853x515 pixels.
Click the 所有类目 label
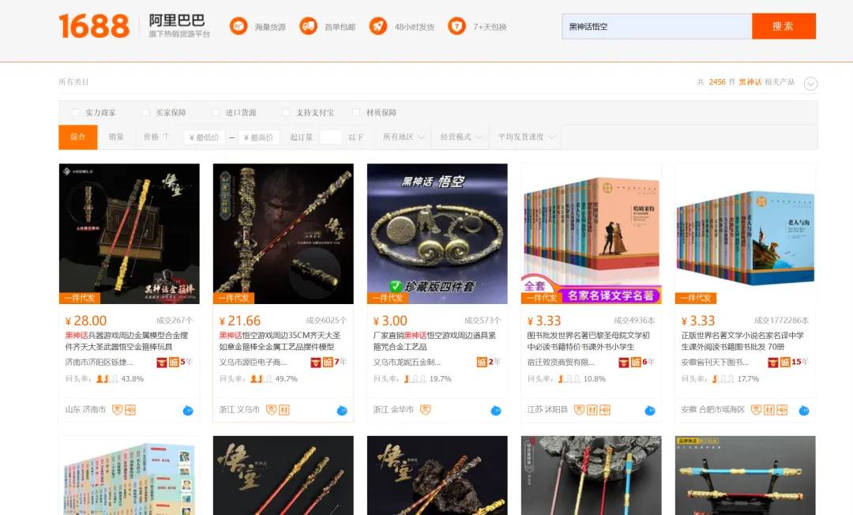pyautogui.click(x=73, y=82)
